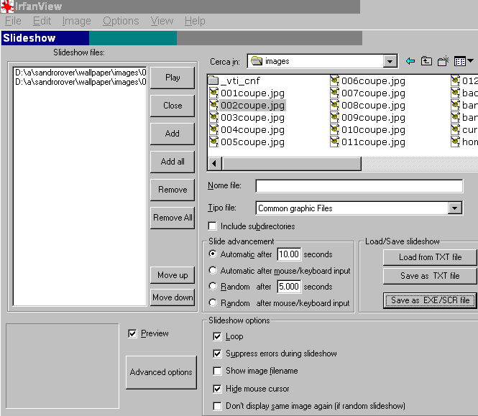478x416 pixels.
Task: Click the IrfanView red splat title icon
Action: 6,6
